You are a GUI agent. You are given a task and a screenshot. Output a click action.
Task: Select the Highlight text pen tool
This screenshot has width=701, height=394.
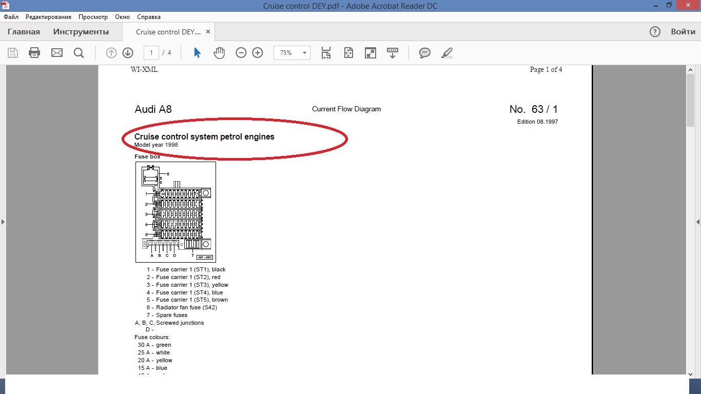click(447, 53)
